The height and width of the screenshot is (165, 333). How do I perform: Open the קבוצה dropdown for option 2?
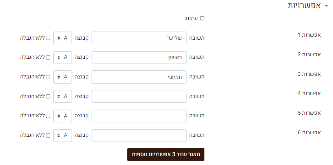coord(63,58)
